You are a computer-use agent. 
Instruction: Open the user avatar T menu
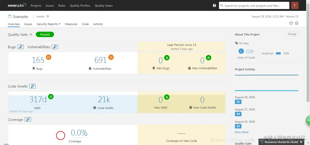295,5
